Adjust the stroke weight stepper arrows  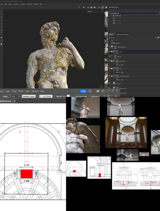[10, 96]
